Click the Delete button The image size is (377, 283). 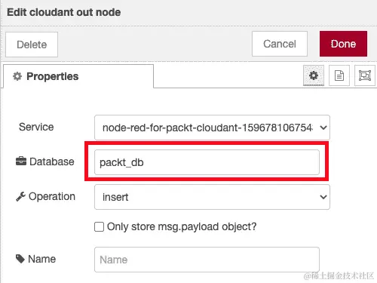pyautogui.click(x=32, y=45)
